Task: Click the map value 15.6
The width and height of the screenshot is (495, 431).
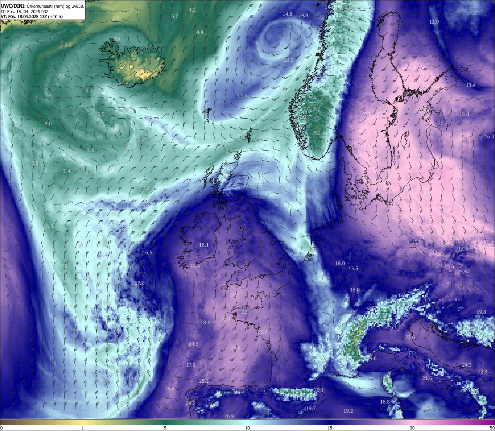Action: [416, 242]
